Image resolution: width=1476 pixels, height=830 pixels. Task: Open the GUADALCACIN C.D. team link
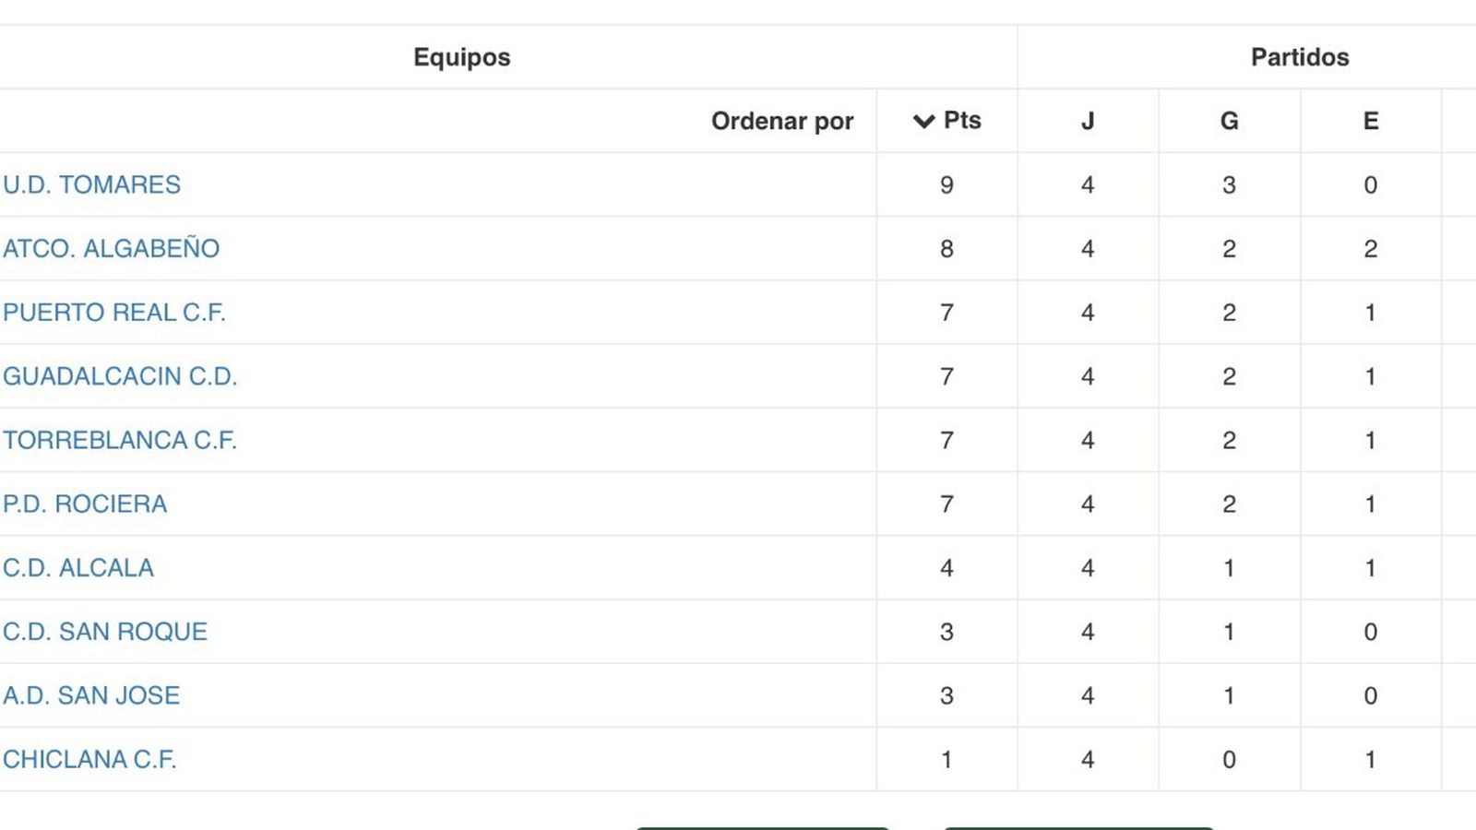120,376
